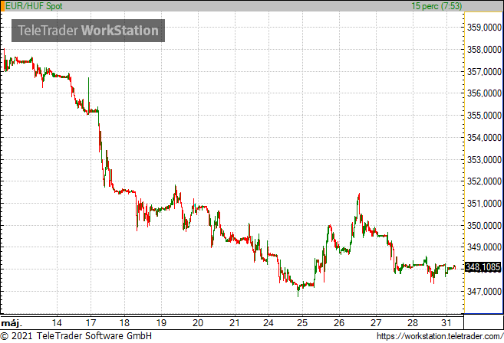
Task: Click the máj. month label on time axis
Action: pyautogui.click(x=12, y=323)
